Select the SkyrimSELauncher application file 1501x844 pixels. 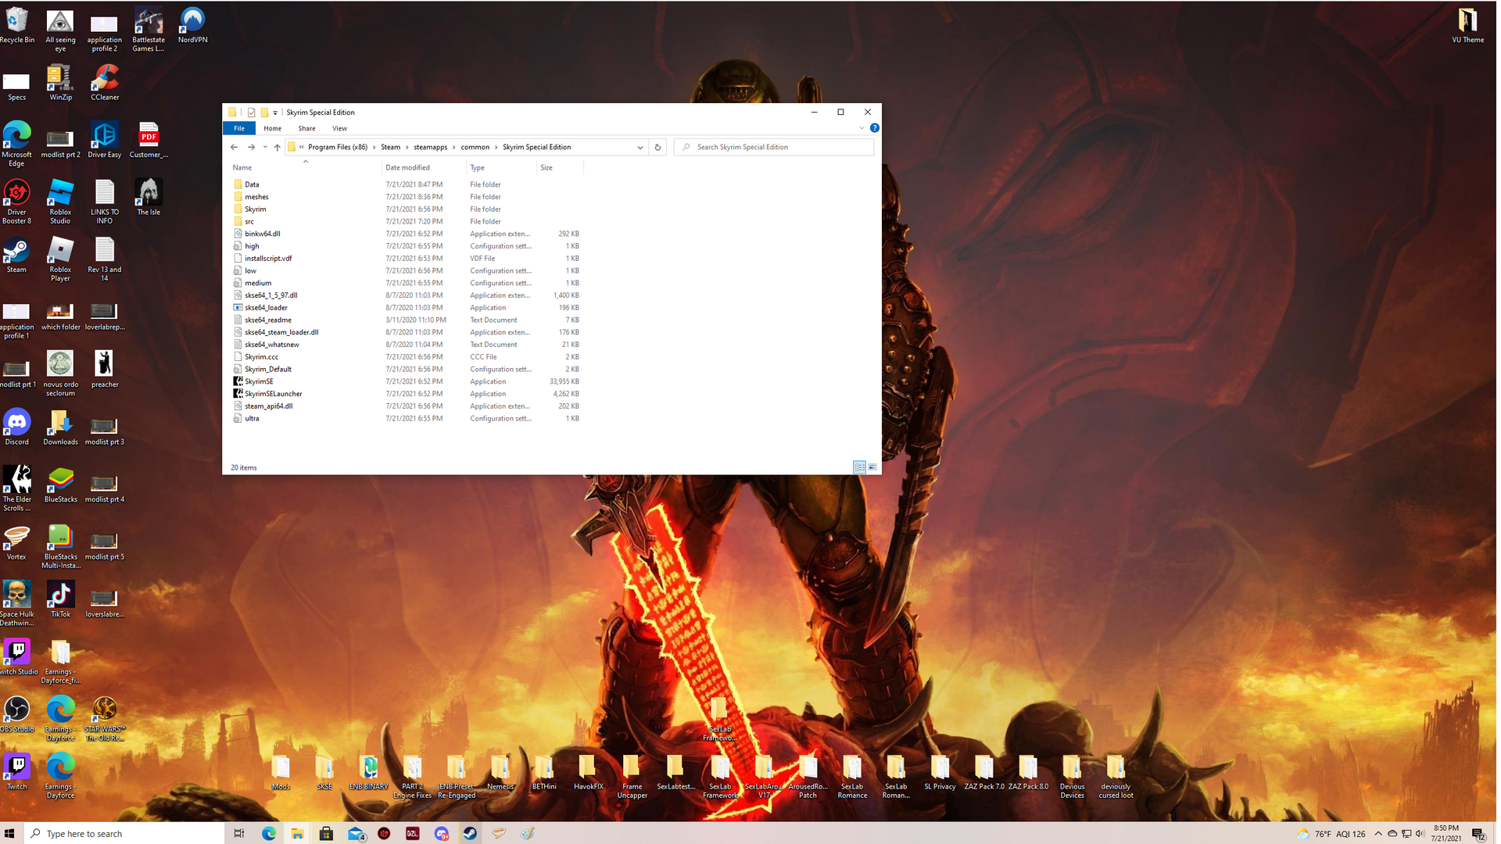(273, 394)
